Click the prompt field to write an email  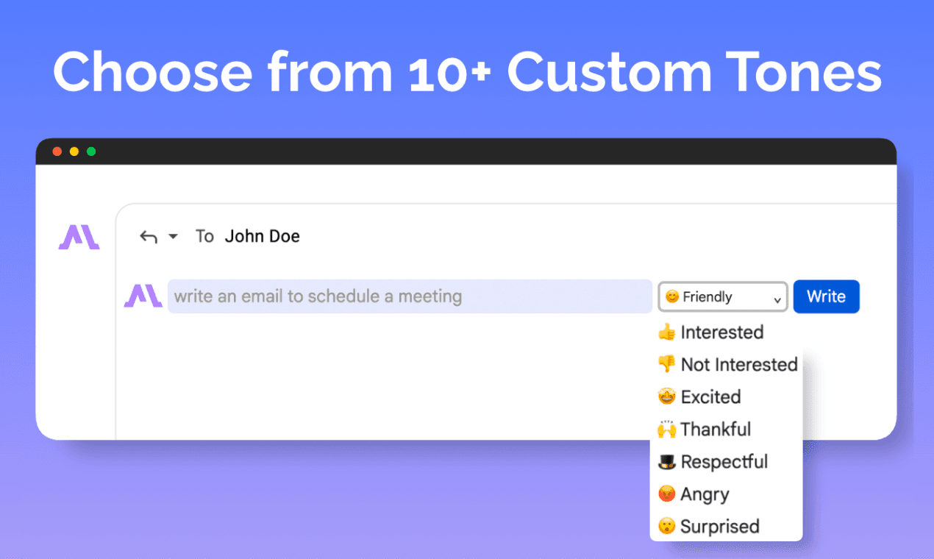pos(409,296)
